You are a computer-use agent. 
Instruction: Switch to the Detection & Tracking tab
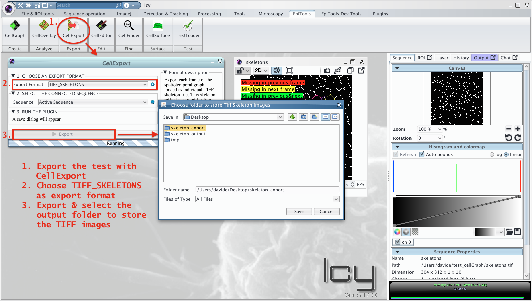click(165, 14)
